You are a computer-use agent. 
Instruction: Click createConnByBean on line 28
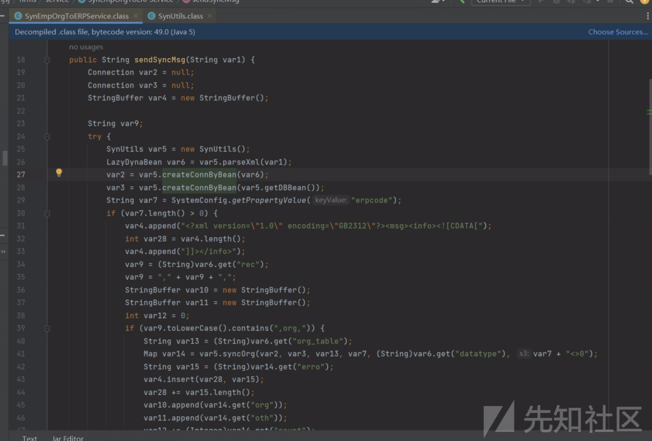pyautogui.click(x=199, y=188)
